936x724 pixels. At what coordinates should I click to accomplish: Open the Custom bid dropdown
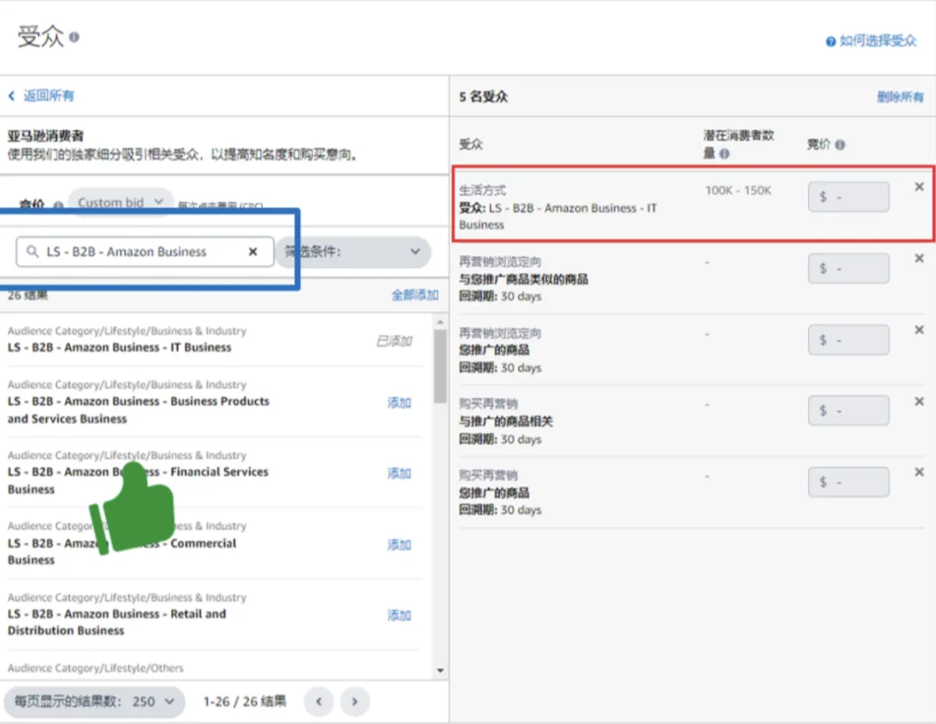[x=120, y=202]
